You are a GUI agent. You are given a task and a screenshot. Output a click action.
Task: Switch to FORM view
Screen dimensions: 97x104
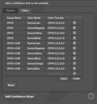click(76, 79)
